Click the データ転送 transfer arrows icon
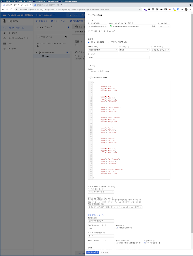 (x=5, y=33)
